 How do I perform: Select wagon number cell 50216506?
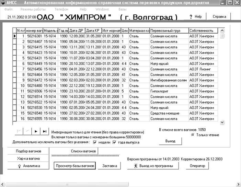pyautogui.click(x=34, y=91)
